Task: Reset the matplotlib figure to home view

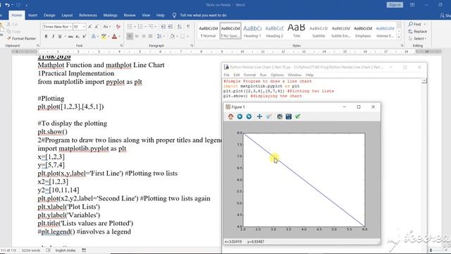Action: (x=230, y=116)
